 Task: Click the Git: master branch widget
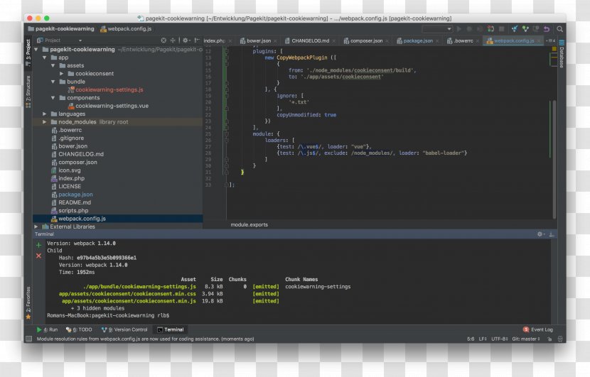click(x=525, y=339)
